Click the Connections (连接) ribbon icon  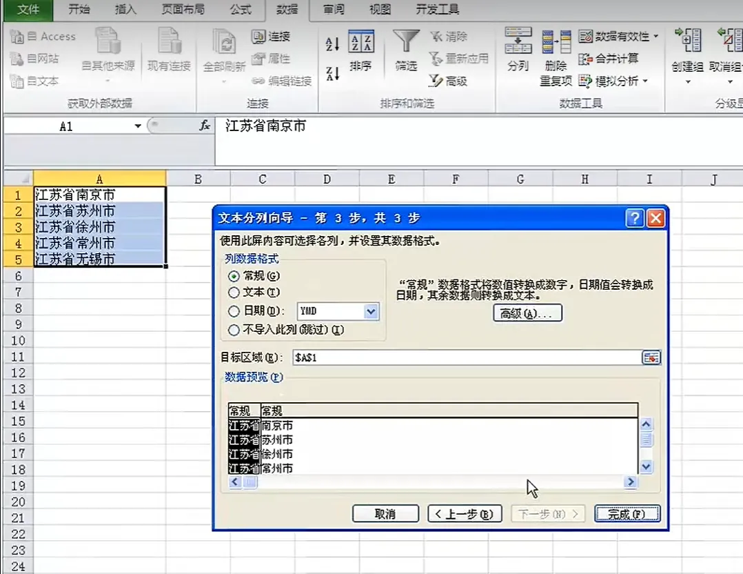click(x=258, y=37)
